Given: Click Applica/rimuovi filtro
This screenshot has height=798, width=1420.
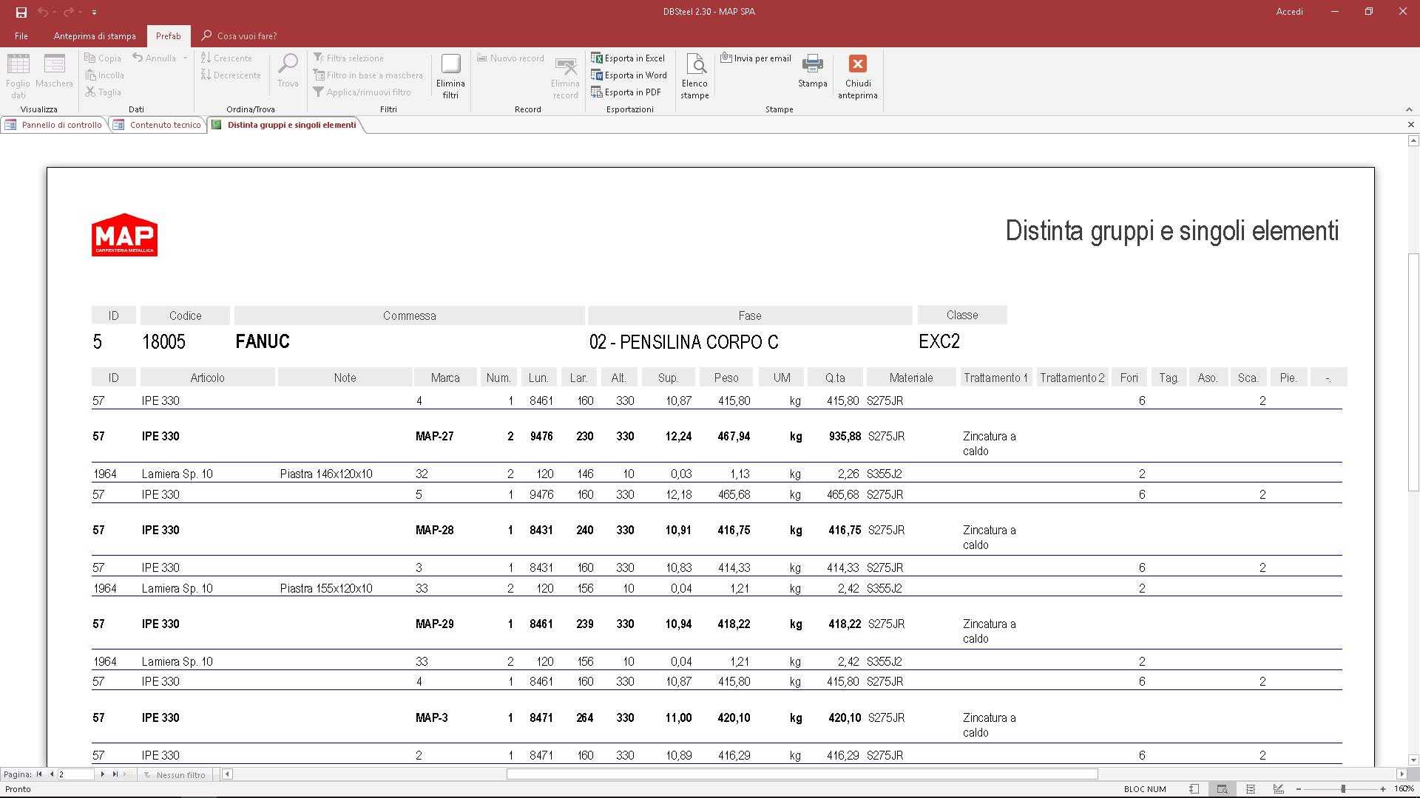Looking at the screenshot, I should tap(362, 92).
